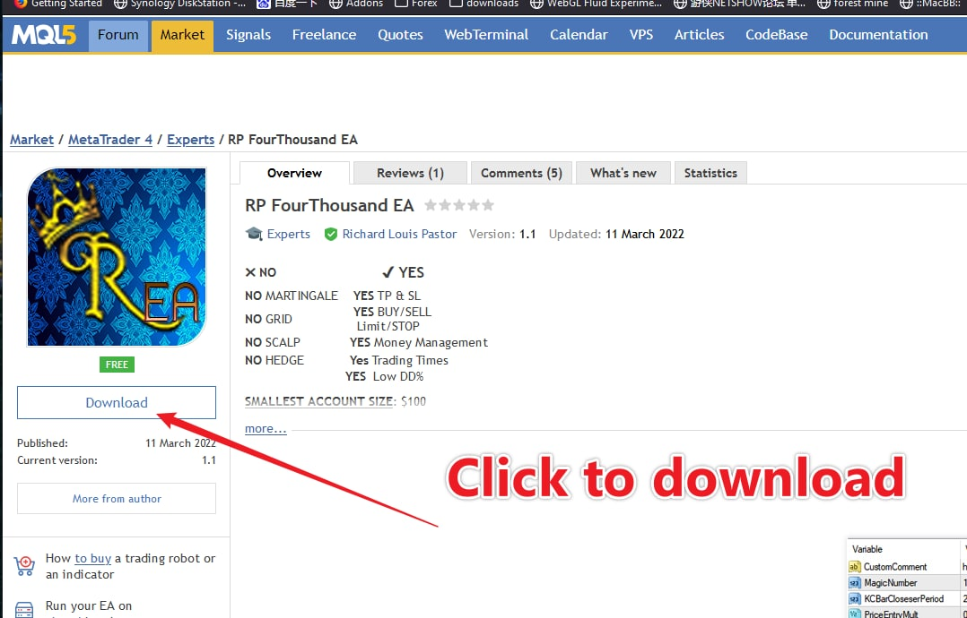Viewport: 967px width, 618px height.
Task: Click the Variable column header
Action: pos(867,549)
